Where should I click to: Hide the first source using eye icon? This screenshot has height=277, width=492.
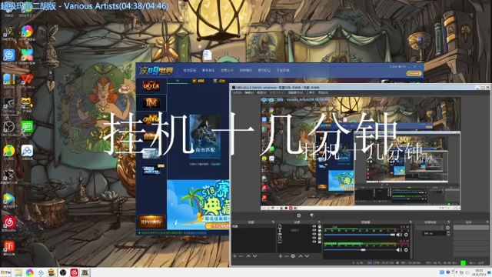point(314,226)
